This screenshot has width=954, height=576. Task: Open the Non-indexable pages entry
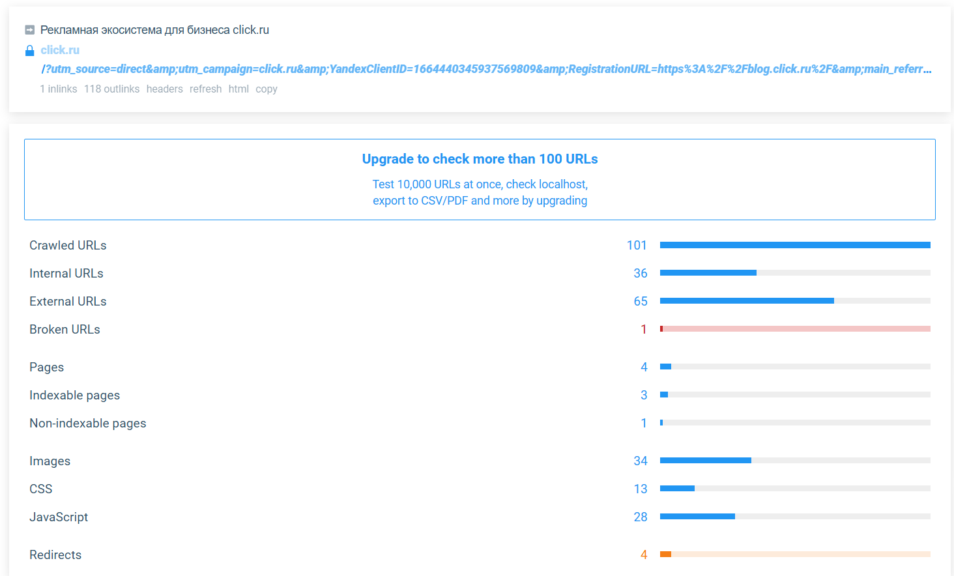[88, 424]
